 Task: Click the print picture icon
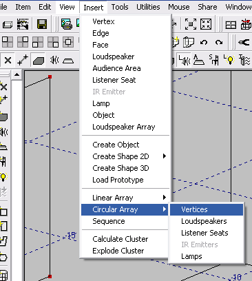click(67, 24)
